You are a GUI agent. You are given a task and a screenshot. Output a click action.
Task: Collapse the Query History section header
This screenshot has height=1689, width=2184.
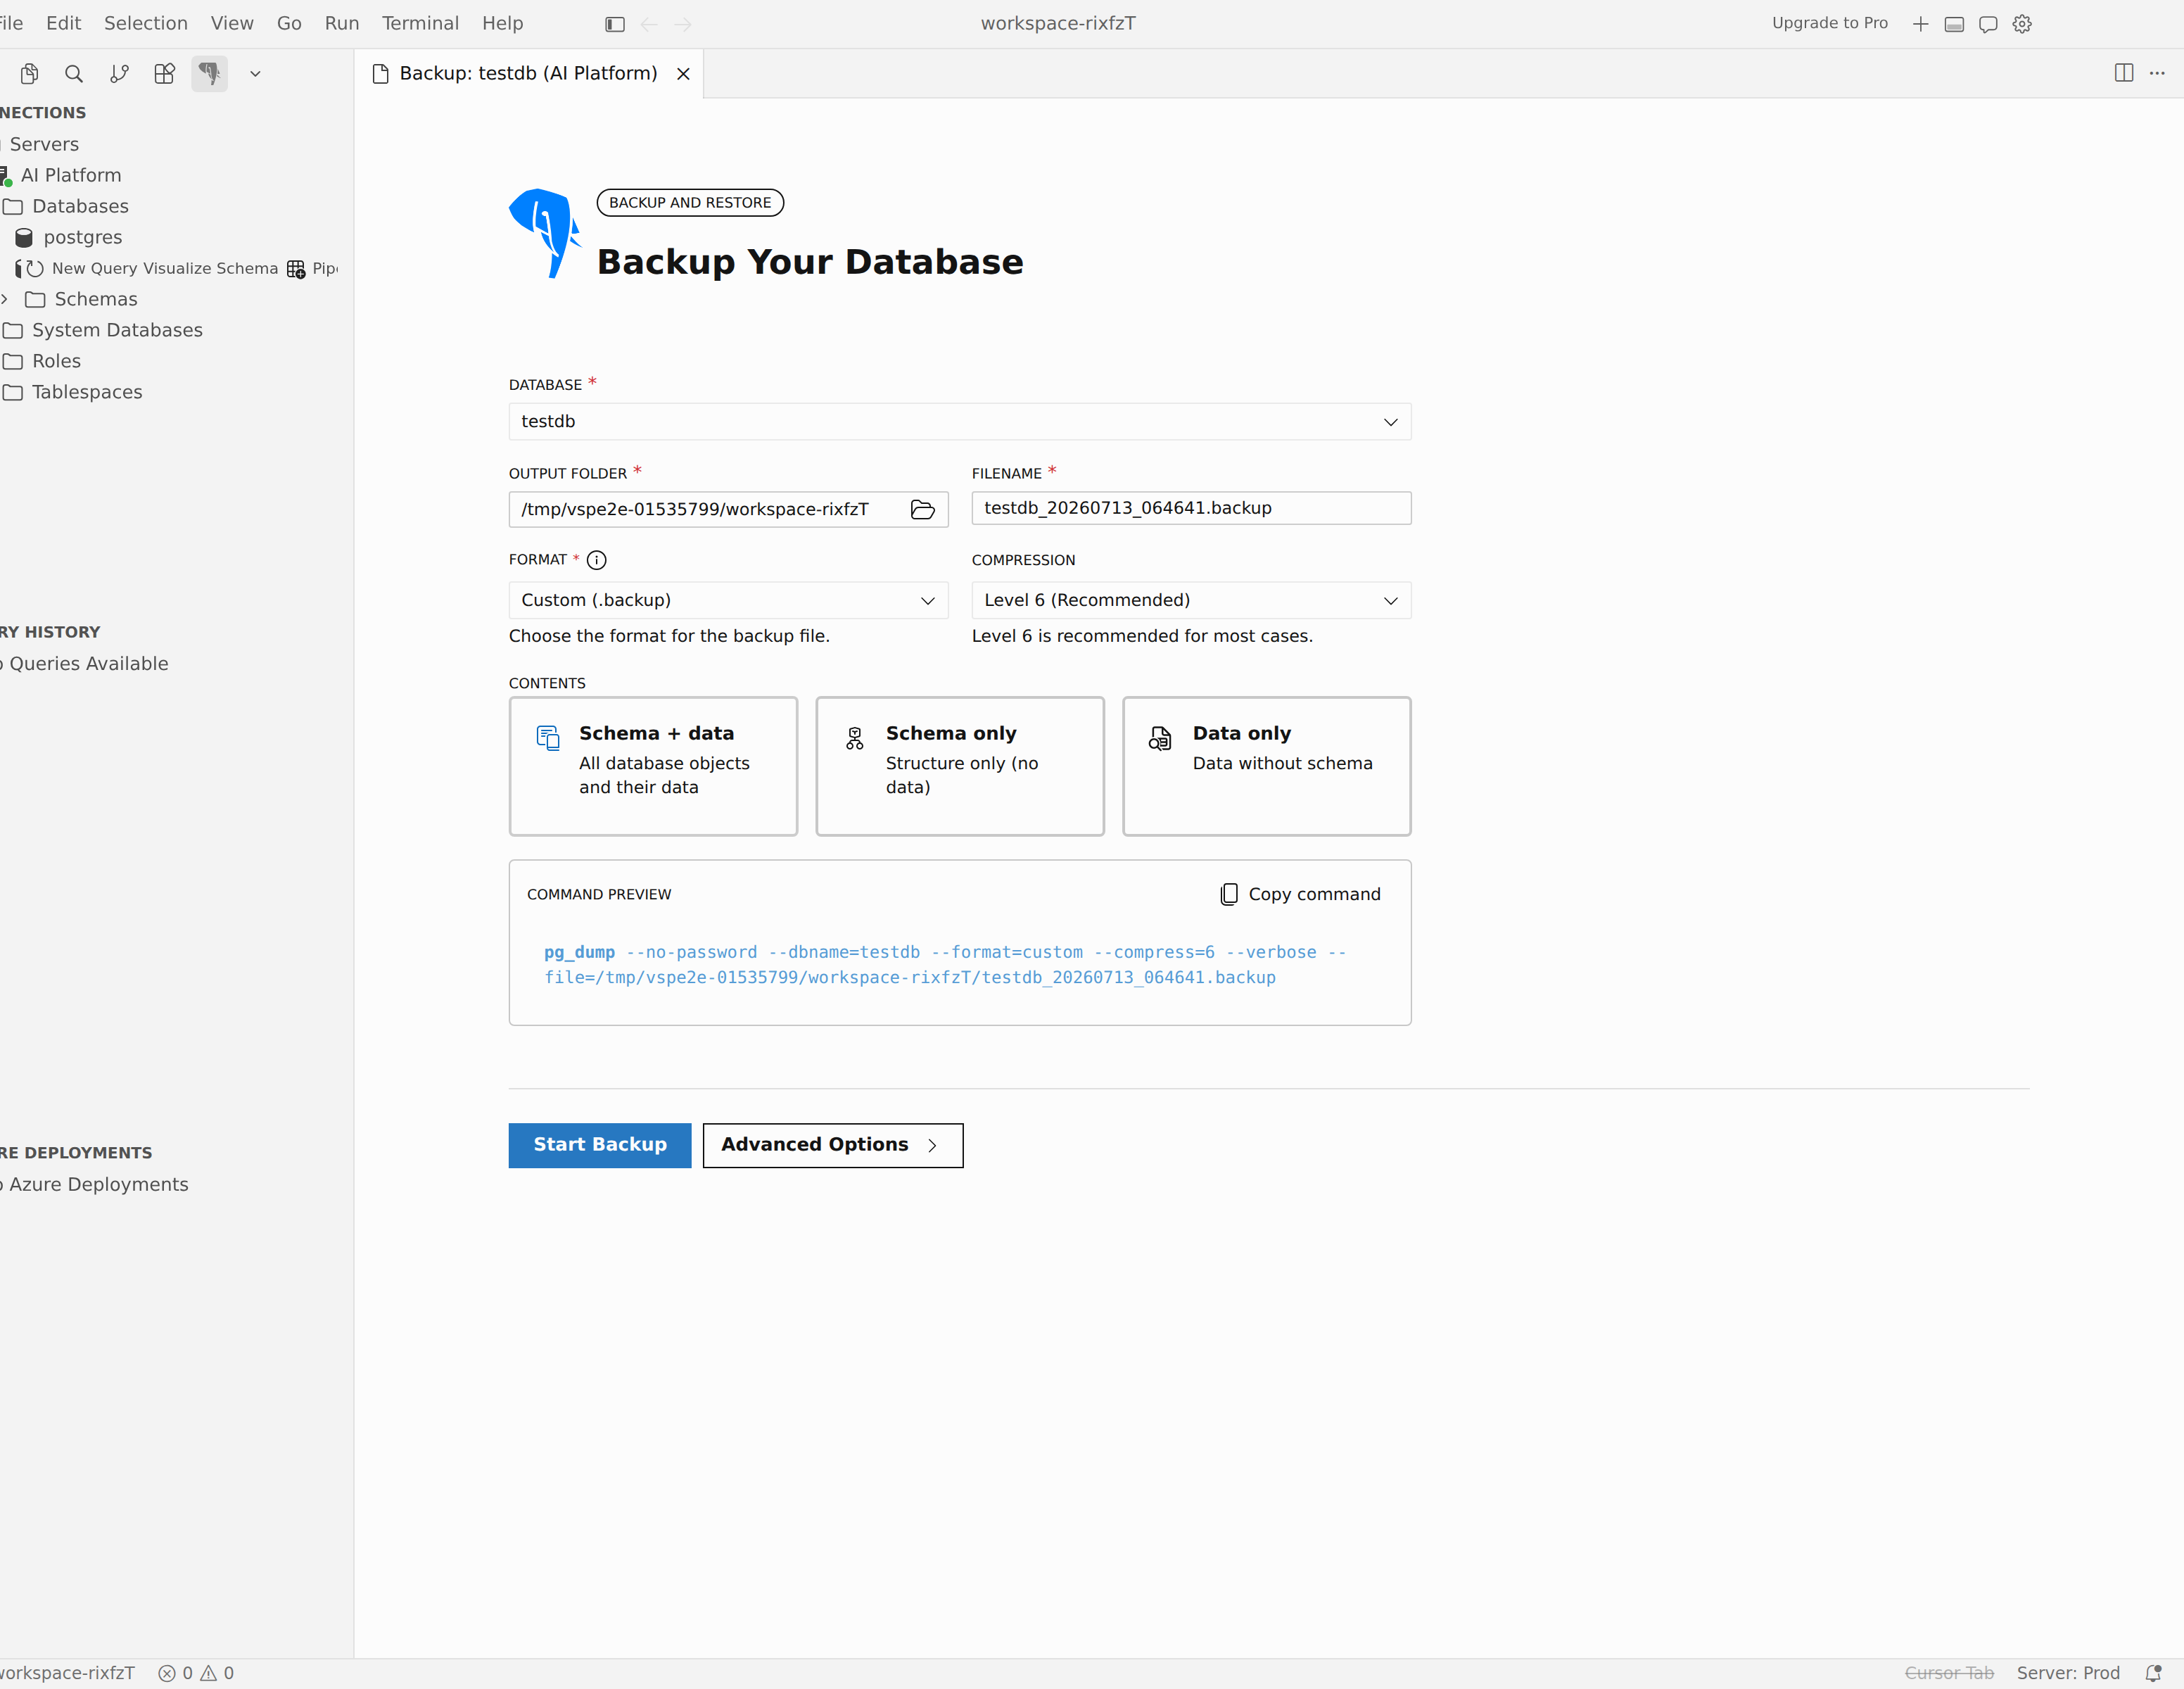coord(50,632)
